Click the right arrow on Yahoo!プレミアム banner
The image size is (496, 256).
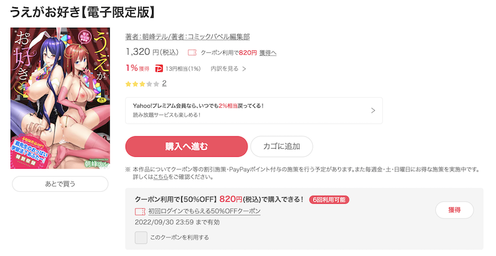click(373, 110)
